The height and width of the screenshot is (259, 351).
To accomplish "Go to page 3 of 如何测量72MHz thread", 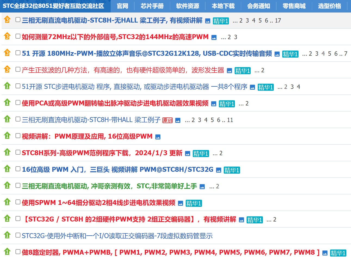I will (x=236, y=37).
